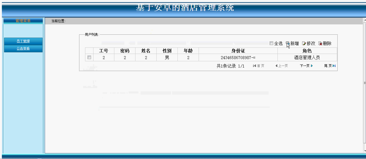Screen dimensions: 366x159
Task: Select ID number 24346586708987-=
Action: tap(238, 58)
